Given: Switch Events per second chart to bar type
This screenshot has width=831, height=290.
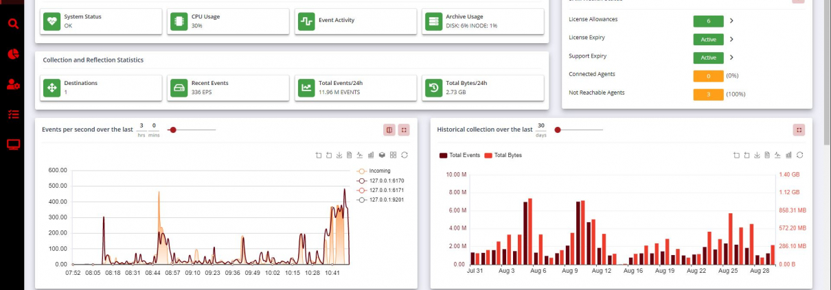Looking at the screenshot, I should click(371, 155).
